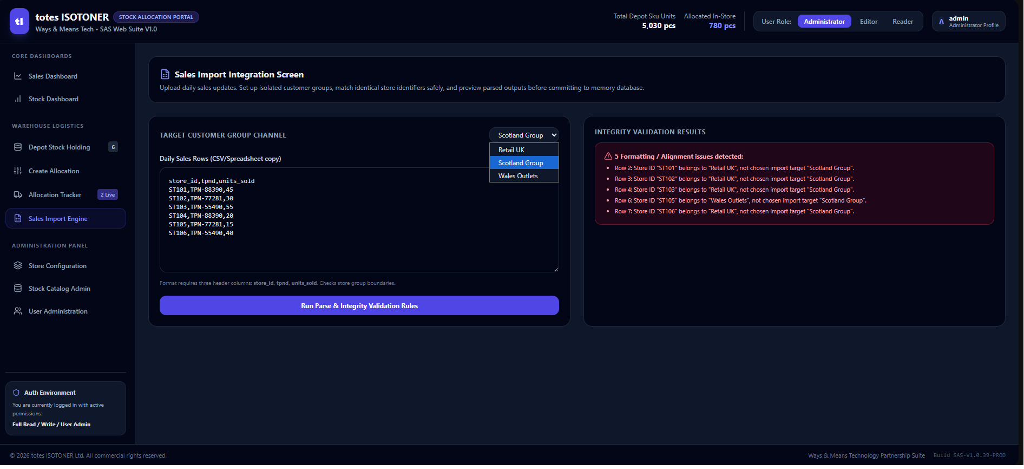Switch user role to Reader

point(903,22)
